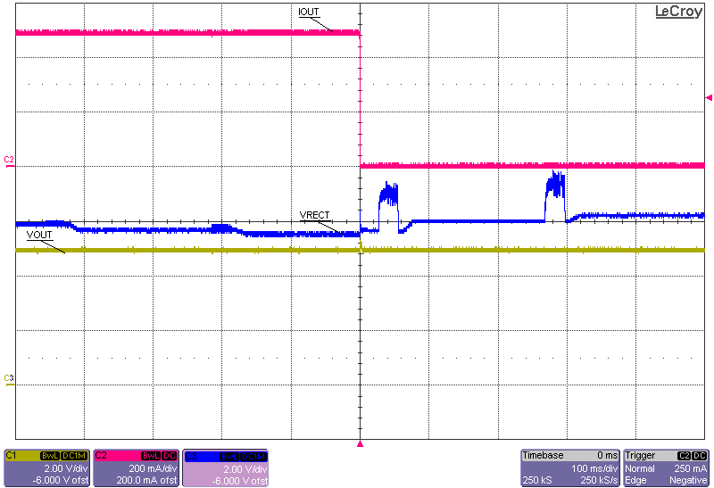714x488 pixels.
Task: Select the pink C2 ground level marker
Action: tap(9, 161)
